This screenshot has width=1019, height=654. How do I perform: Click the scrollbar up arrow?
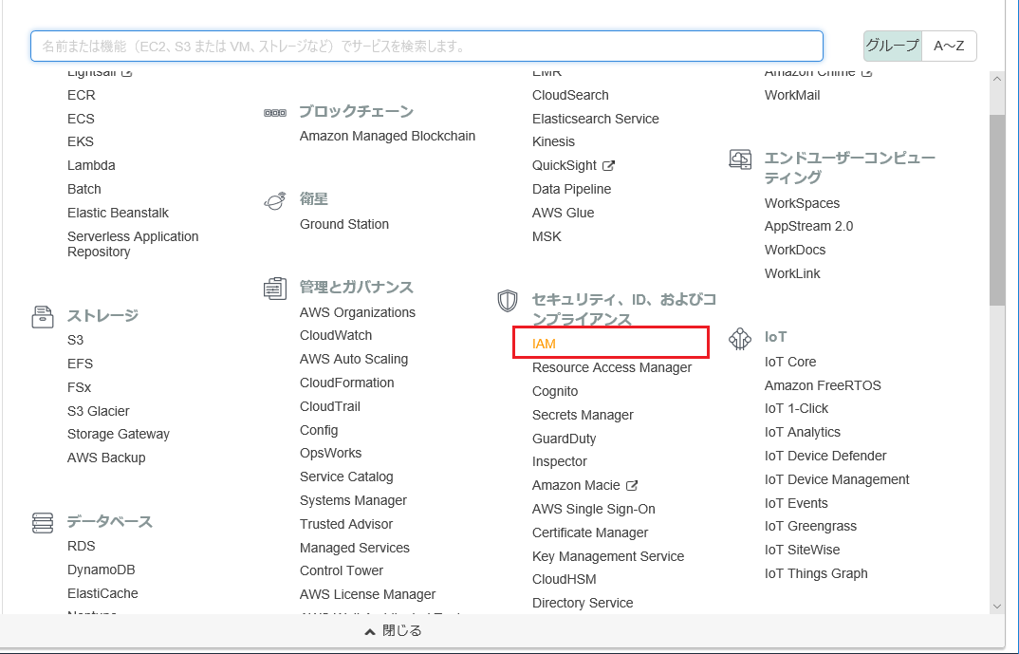[997, 79]
